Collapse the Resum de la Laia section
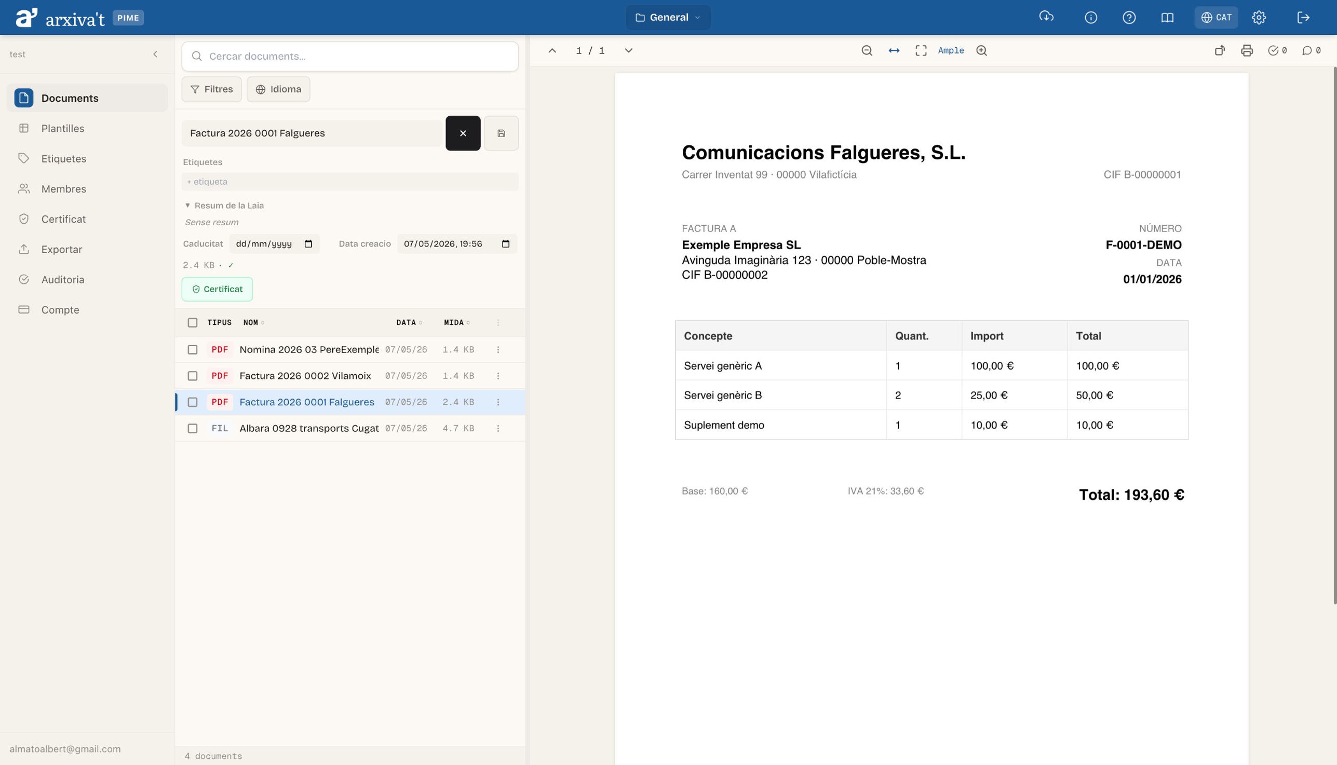The height and width of the screenshot is (765, 1337). pyautogui.click(x=224, y=206)
